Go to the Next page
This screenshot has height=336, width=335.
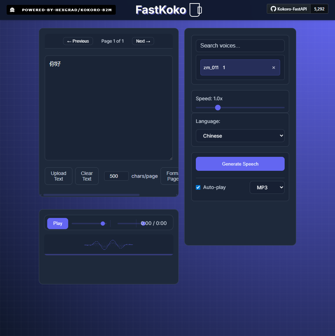pos(143,41)
